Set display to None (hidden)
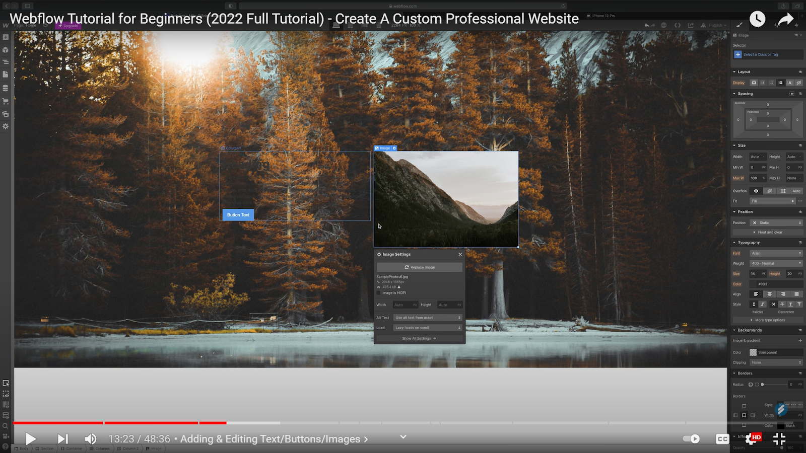This screenshot has width=806, height=453. point(798,83)
